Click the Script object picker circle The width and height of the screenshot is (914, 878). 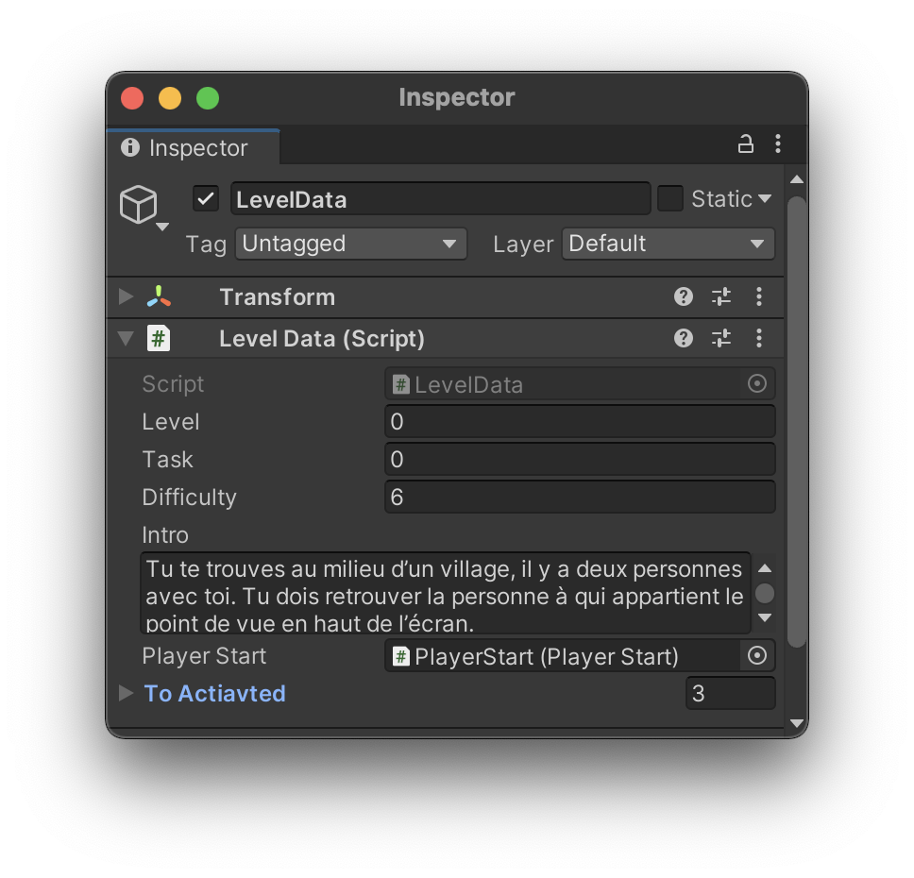(756, 383)
